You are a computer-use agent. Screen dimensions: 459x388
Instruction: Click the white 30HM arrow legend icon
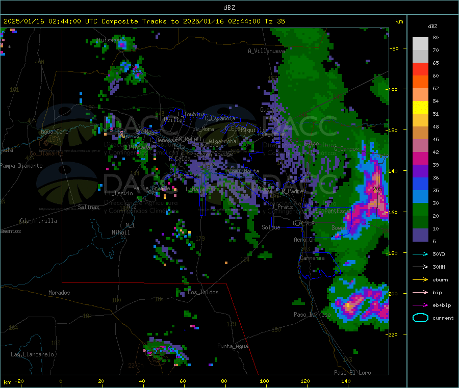pos(420,267)
